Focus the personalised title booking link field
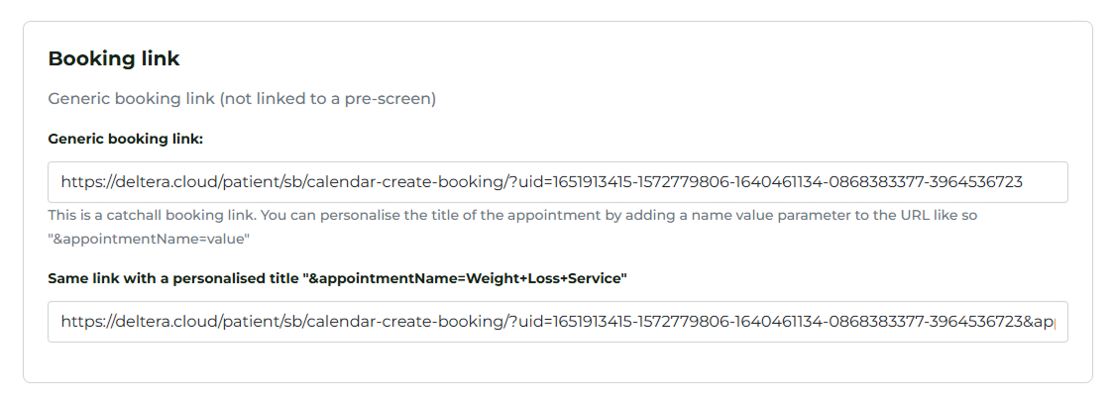The image size is (1111, 400). pyautogui.click(x=557, y=322)
